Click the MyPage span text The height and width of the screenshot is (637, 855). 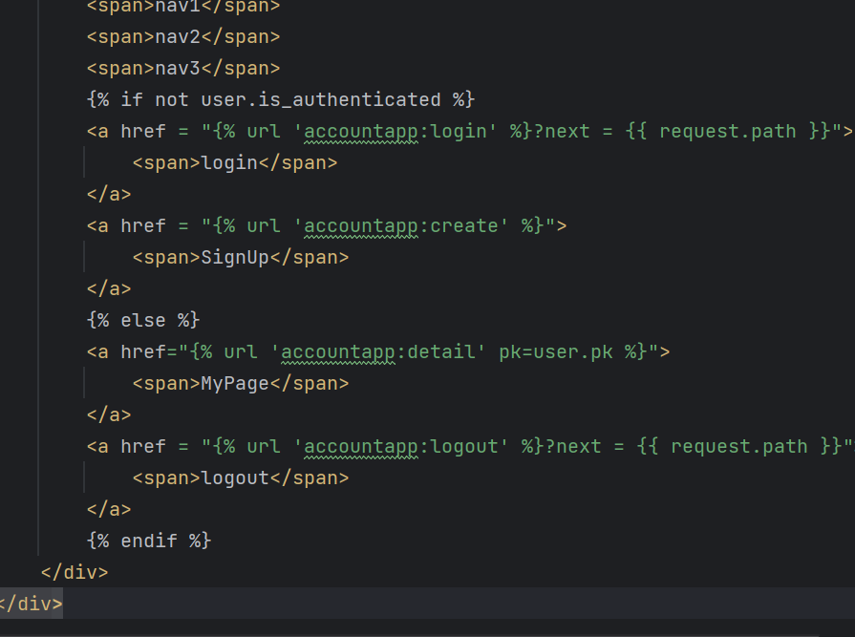235,384
